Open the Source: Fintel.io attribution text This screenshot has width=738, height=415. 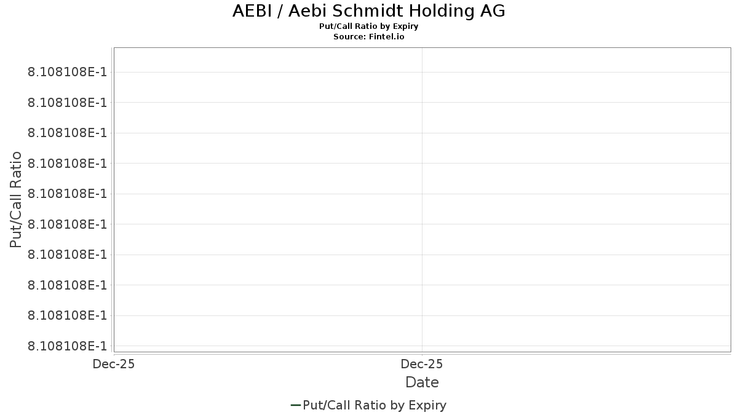pos(369,37)
